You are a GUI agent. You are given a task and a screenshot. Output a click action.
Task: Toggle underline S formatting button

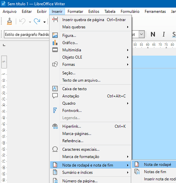(174, 34)
